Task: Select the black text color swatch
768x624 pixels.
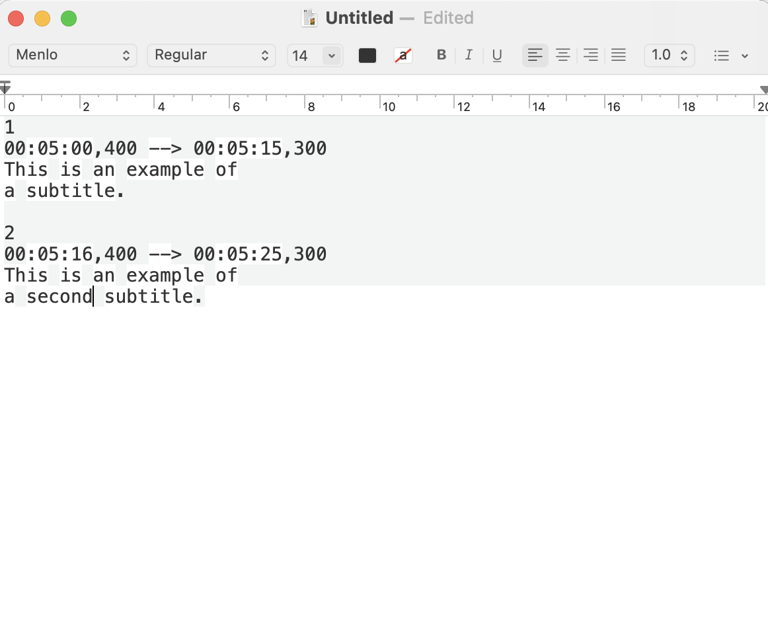Action: 367,55
